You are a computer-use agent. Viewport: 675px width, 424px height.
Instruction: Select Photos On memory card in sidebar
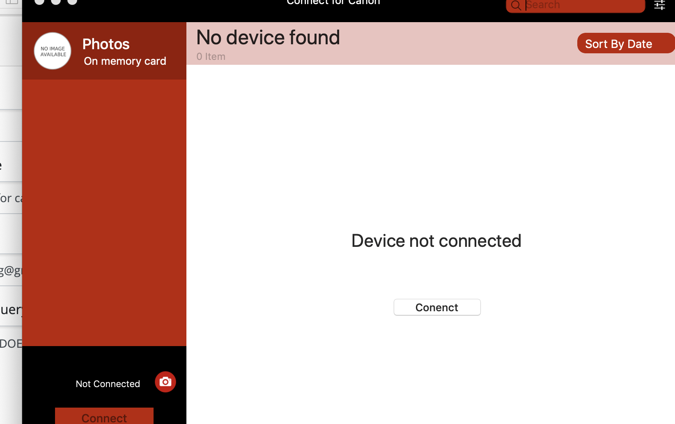pyautogui.click(x=104, y=51)
